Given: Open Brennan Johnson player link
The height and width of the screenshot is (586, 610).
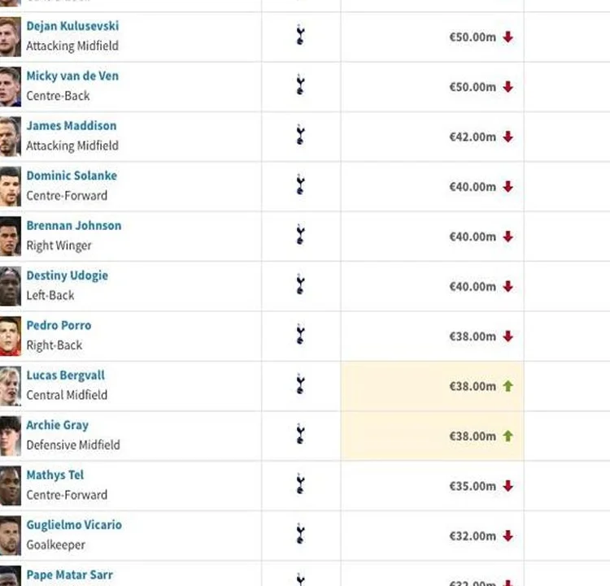Looking at the screenshot, I should 73,225.
